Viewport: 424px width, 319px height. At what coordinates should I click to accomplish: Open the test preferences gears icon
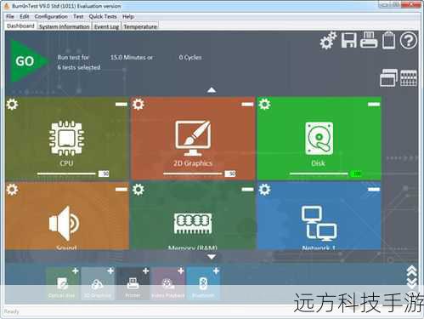[x=328, y=41]
